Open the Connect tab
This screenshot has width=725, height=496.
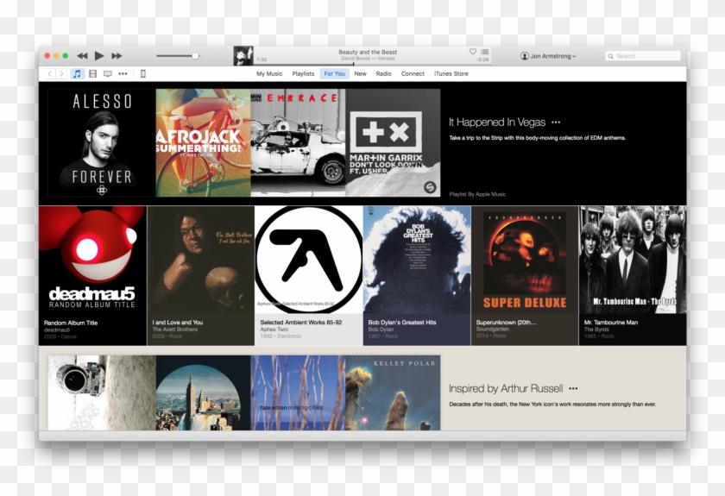click(413, 73)
